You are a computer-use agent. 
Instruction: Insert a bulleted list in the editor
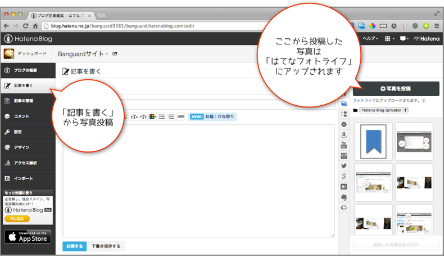coord(162,116)
